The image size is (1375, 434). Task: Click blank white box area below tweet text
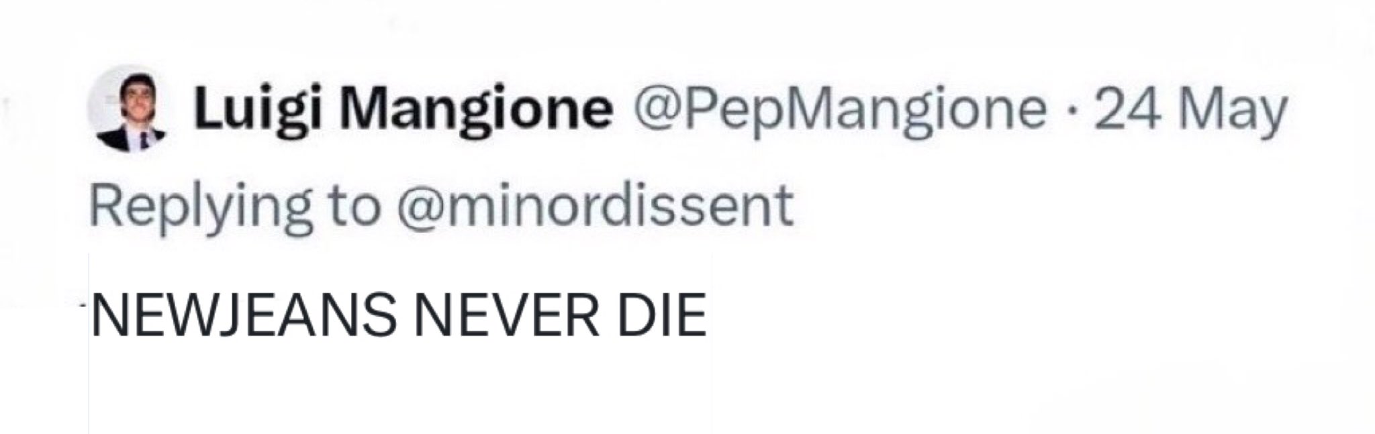pyautogui.click(x=400, y=388)
